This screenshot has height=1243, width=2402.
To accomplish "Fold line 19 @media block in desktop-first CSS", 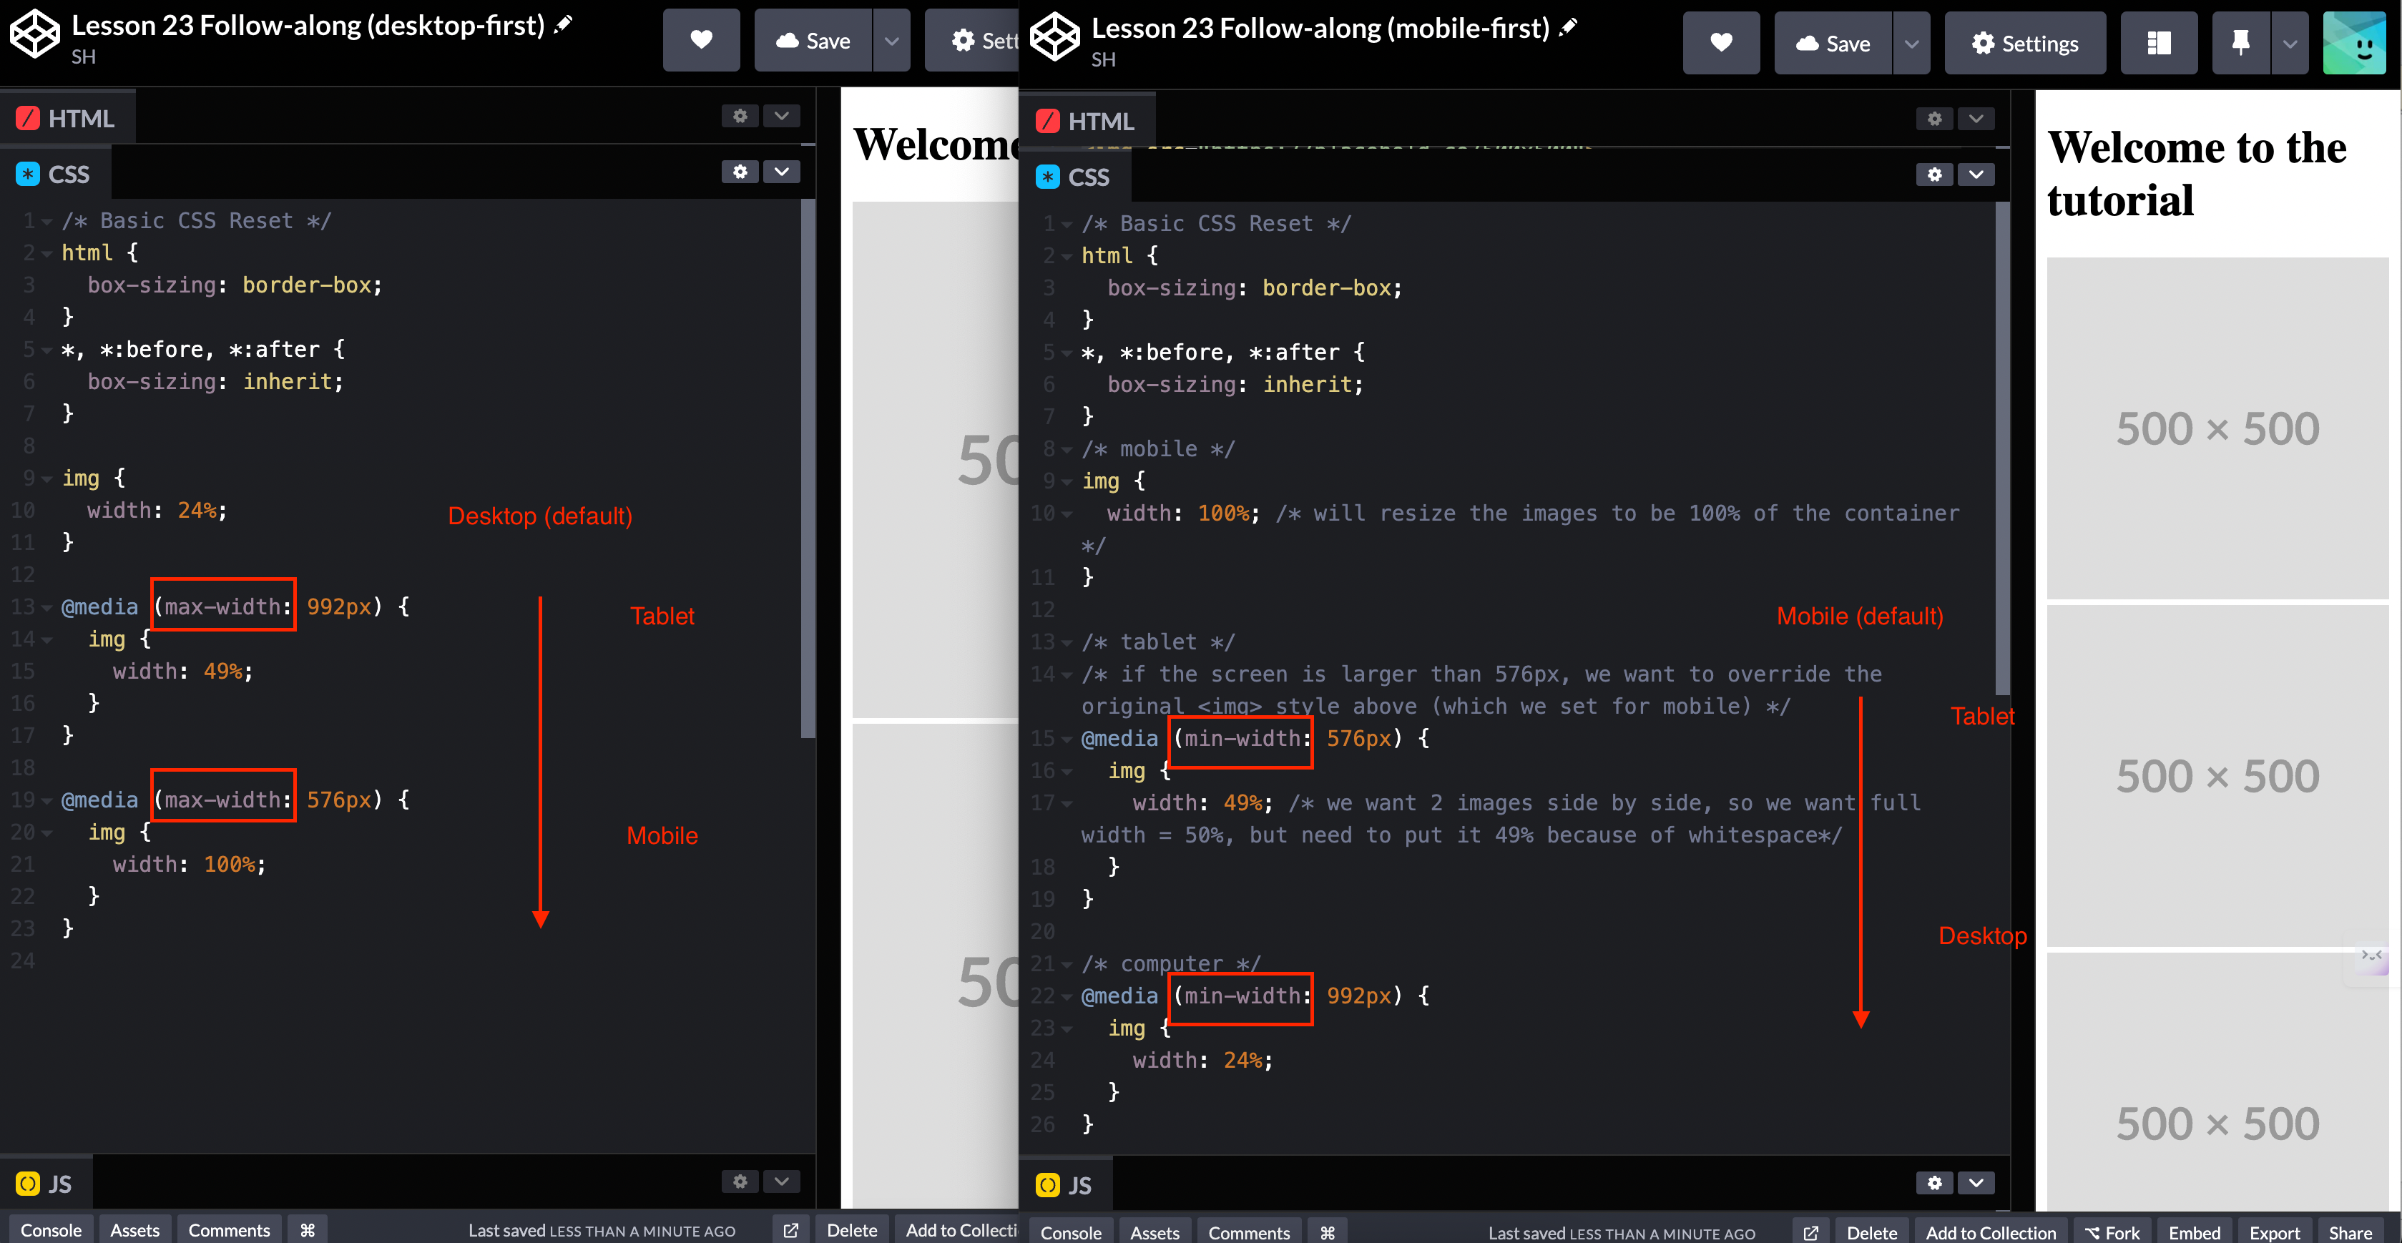I will (46, 801).
